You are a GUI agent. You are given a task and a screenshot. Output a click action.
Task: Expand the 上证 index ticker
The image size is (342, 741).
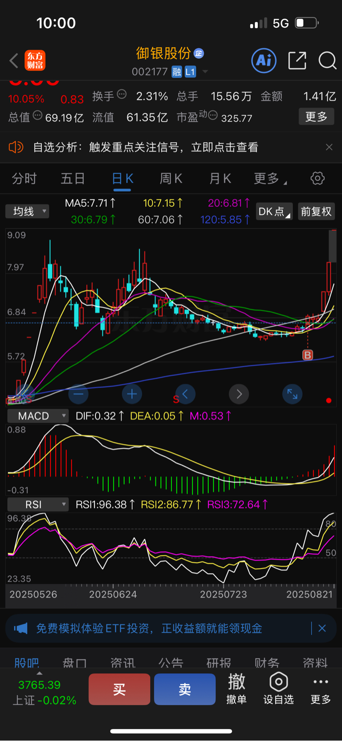pos(44,690)
